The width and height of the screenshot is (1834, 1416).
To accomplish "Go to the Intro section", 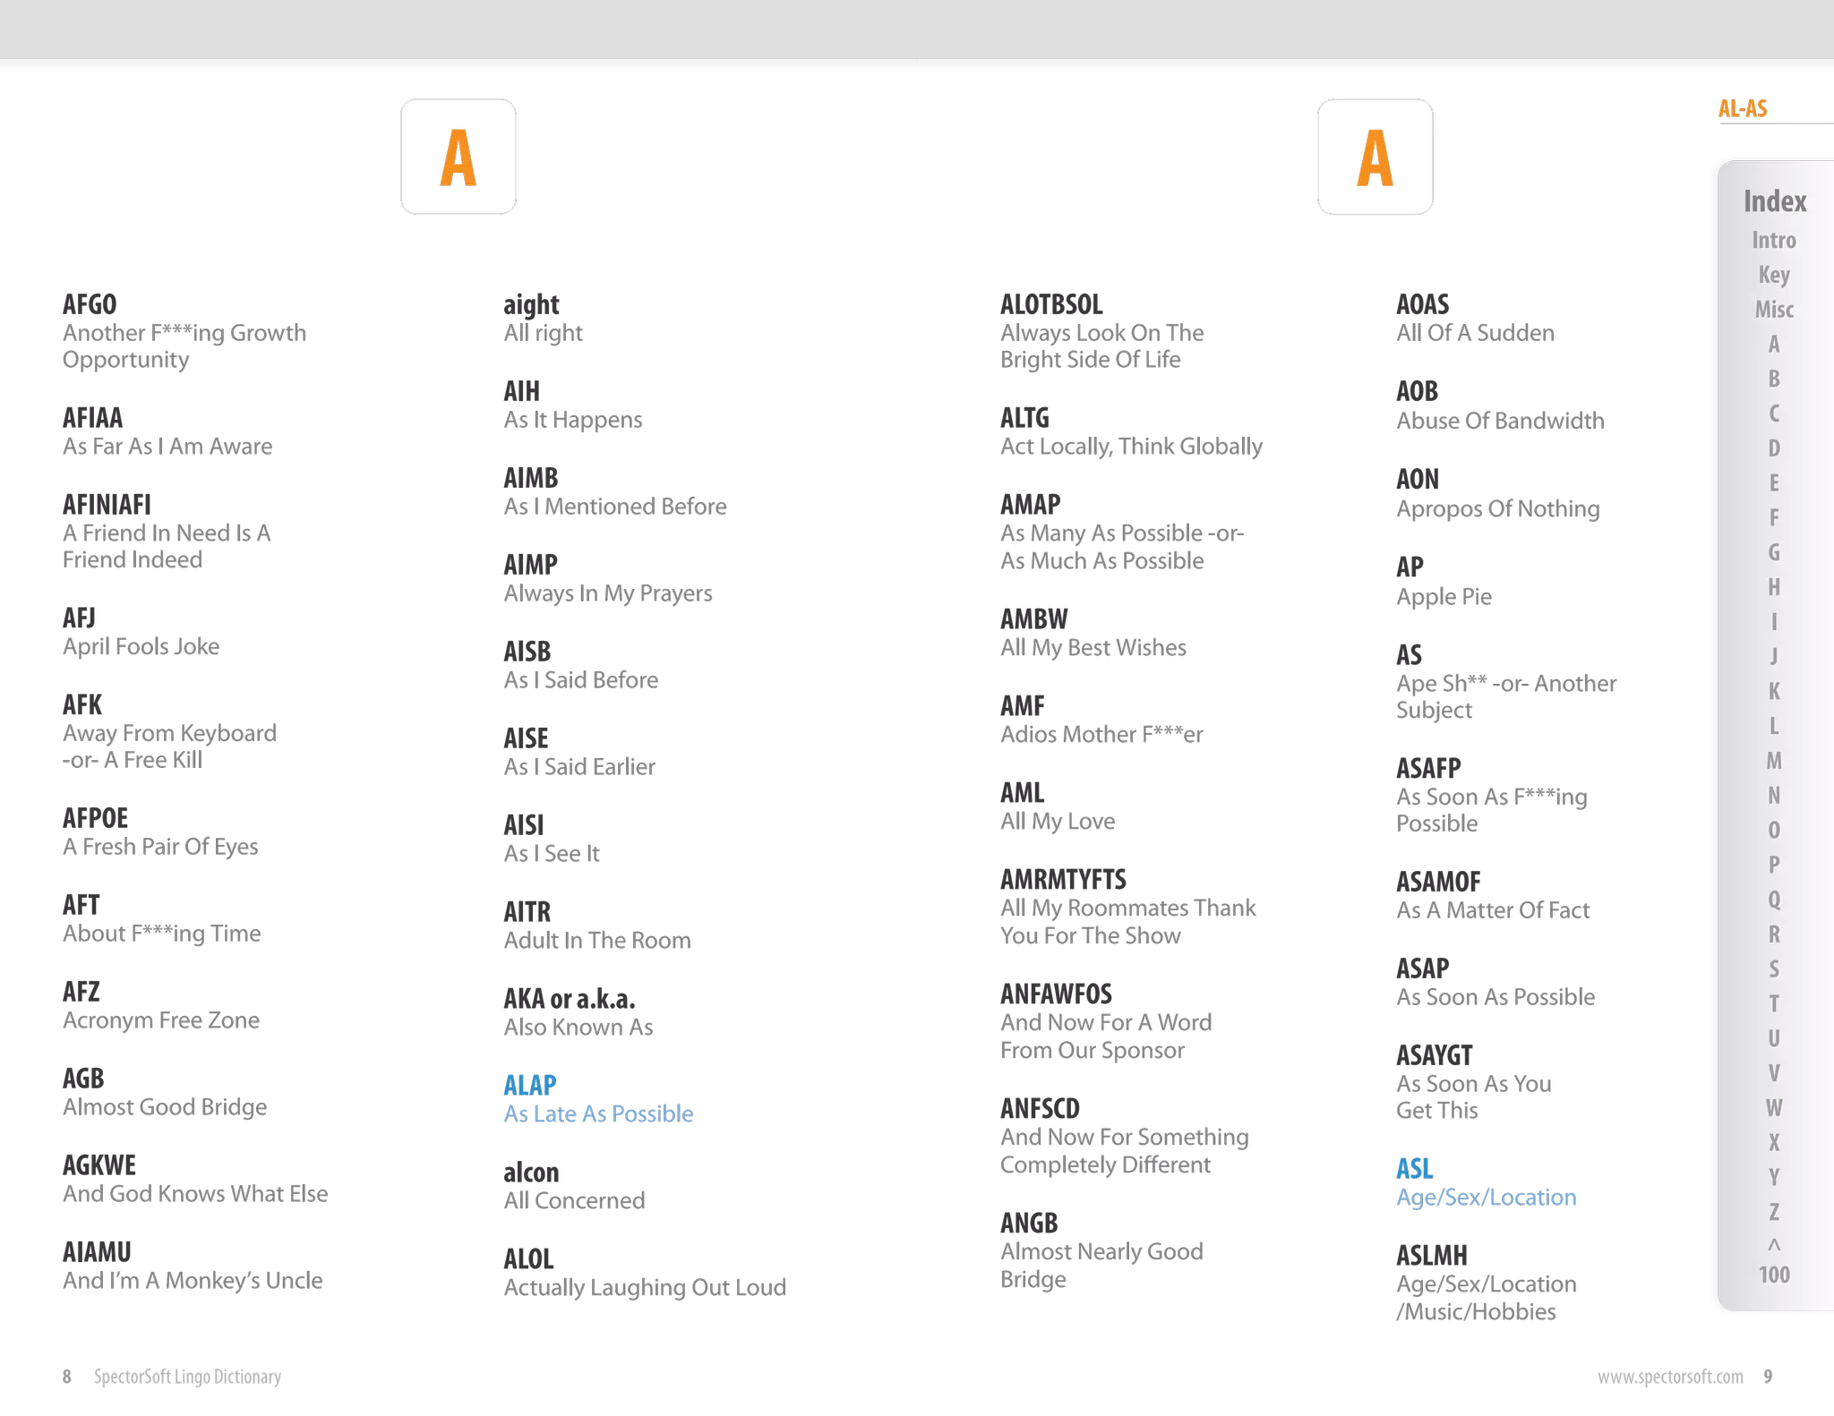I will [1773, 240].
